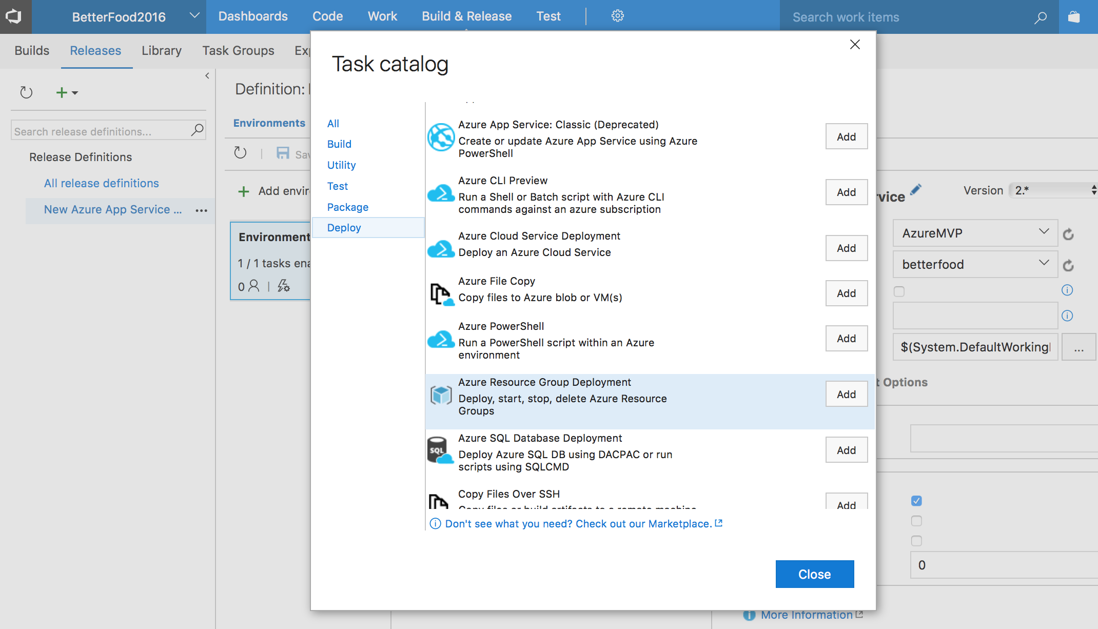
Task: Open the Marketplace shopping bag icon
Action: pyautogui.click(x=1074, y=17)
